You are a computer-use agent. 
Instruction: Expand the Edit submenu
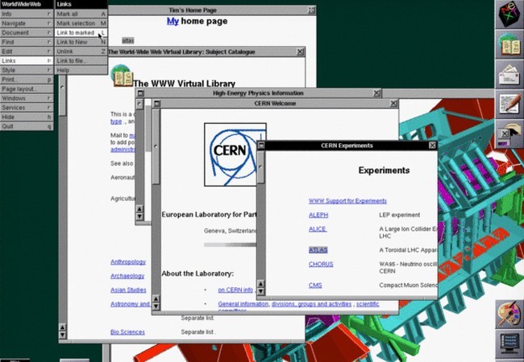coord(27,51)
